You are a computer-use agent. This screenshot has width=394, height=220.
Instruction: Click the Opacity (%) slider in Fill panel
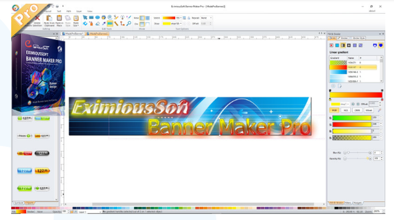(357, 159)
